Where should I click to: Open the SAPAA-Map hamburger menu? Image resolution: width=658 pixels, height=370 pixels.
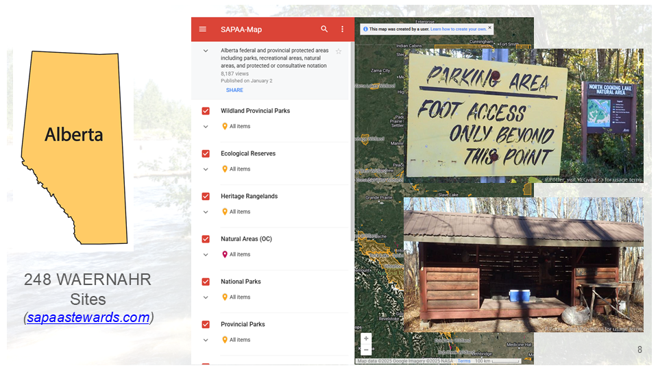click(x=203, y=29)
